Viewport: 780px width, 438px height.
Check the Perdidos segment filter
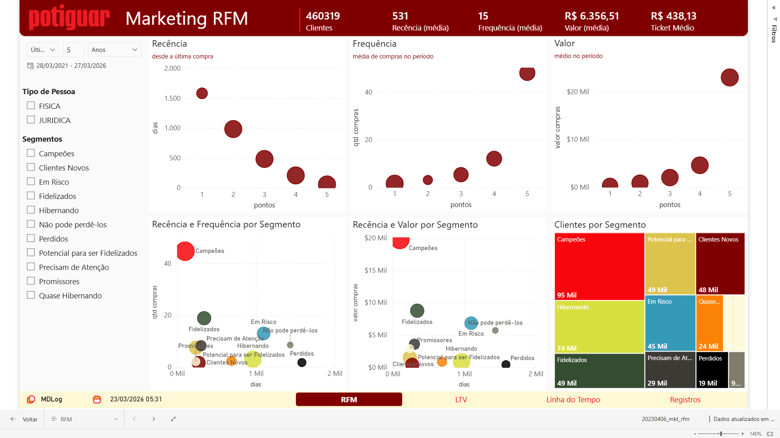[x=30, y=238]
